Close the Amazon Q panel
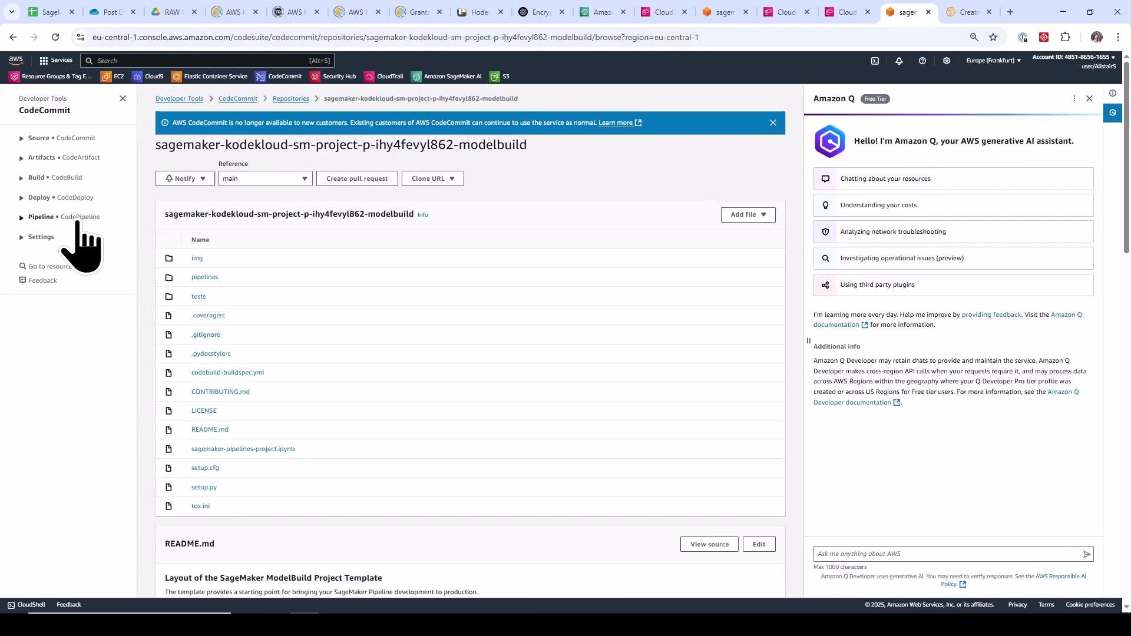 point(1089,98)
